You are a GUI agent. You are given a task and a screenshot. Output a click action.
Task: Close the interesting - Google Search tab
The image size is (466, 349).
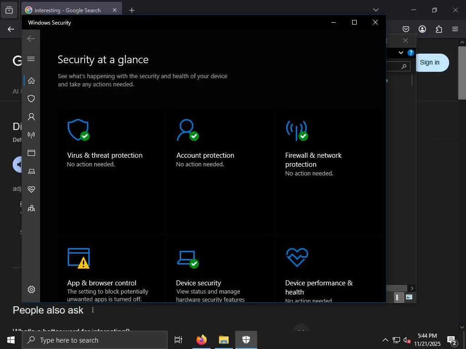tap(115, 10)
